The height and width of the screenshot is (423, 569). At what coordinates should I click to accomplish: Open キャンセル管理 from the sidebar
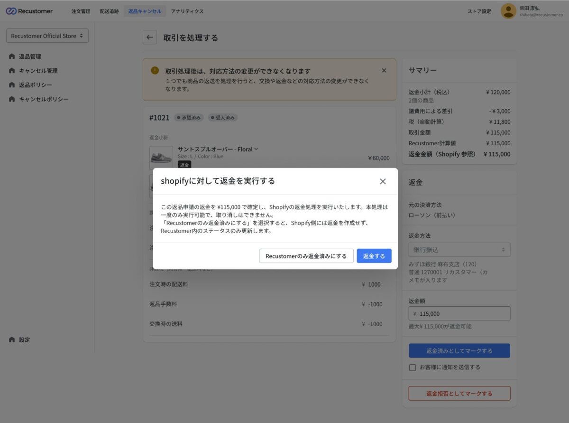coord(30,70)
